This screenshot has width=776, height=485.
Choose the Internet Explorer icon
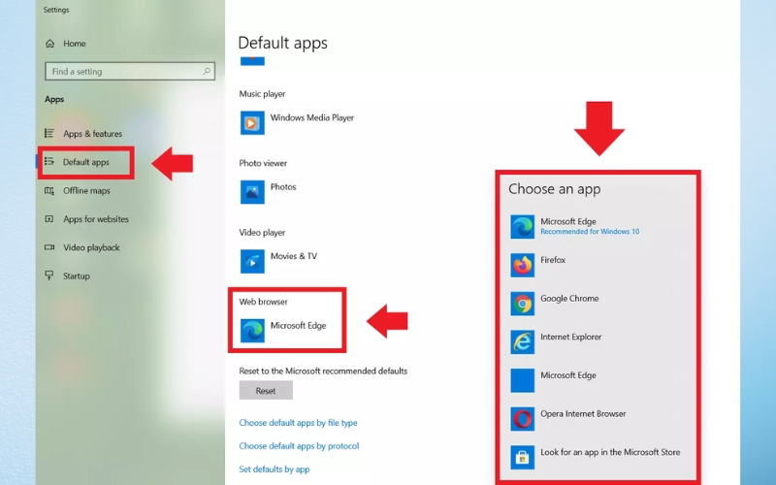pos(523,341)
